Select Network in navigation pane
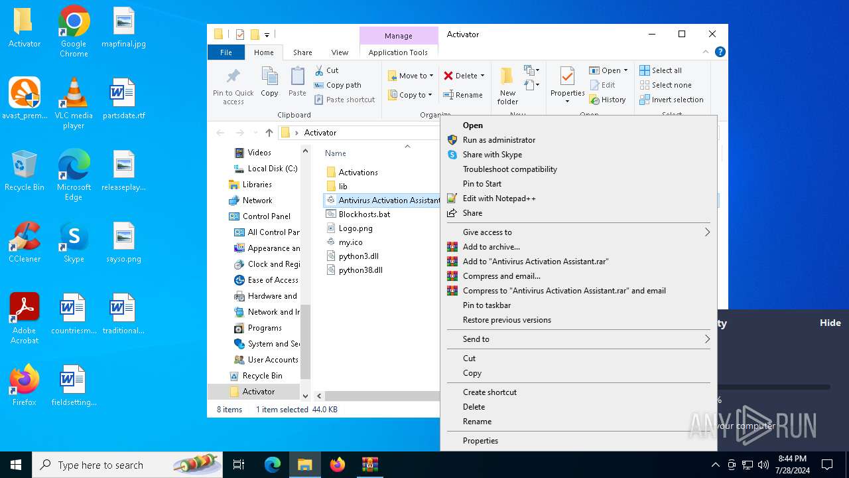The height and width of the screenshot is (478, 849). coord(257,200)
